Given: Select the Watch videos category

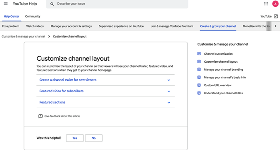Looking at the screenshot, I should tap(35, 26).
